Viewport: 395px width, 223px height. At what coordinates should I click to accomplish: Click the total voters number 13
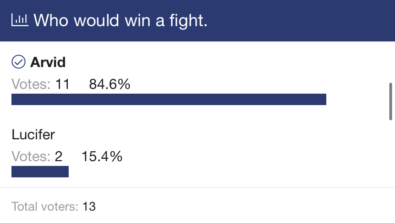[x=89, y=207]
